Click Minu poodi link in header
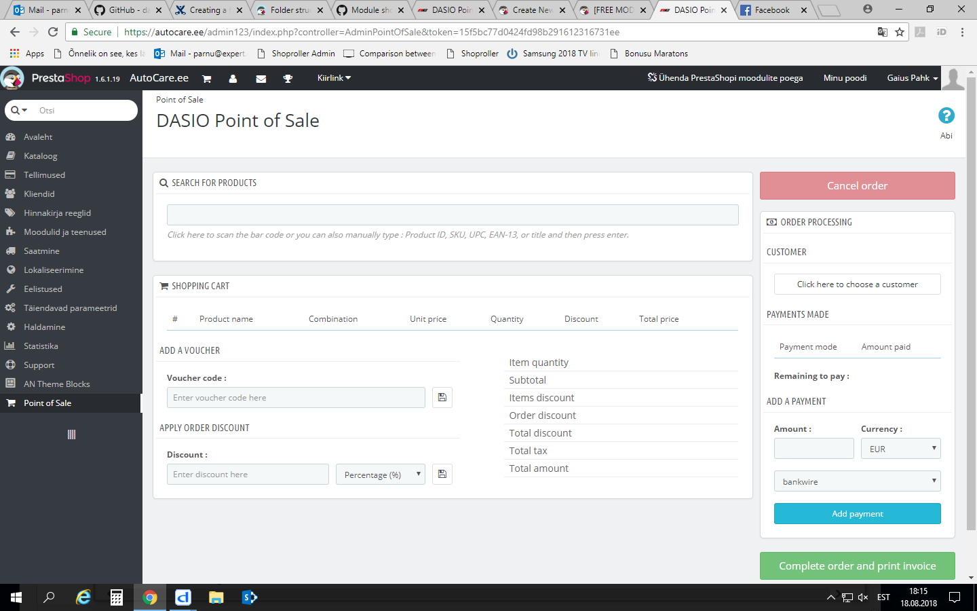This screenshot has height=611, width=977. pyautogui.click(x=845, y=78)
